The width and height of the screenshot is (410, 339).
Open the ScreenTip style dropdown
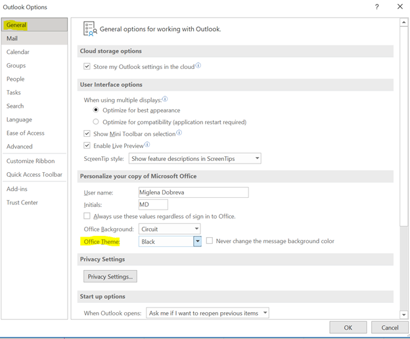click(x=194, y=158)
